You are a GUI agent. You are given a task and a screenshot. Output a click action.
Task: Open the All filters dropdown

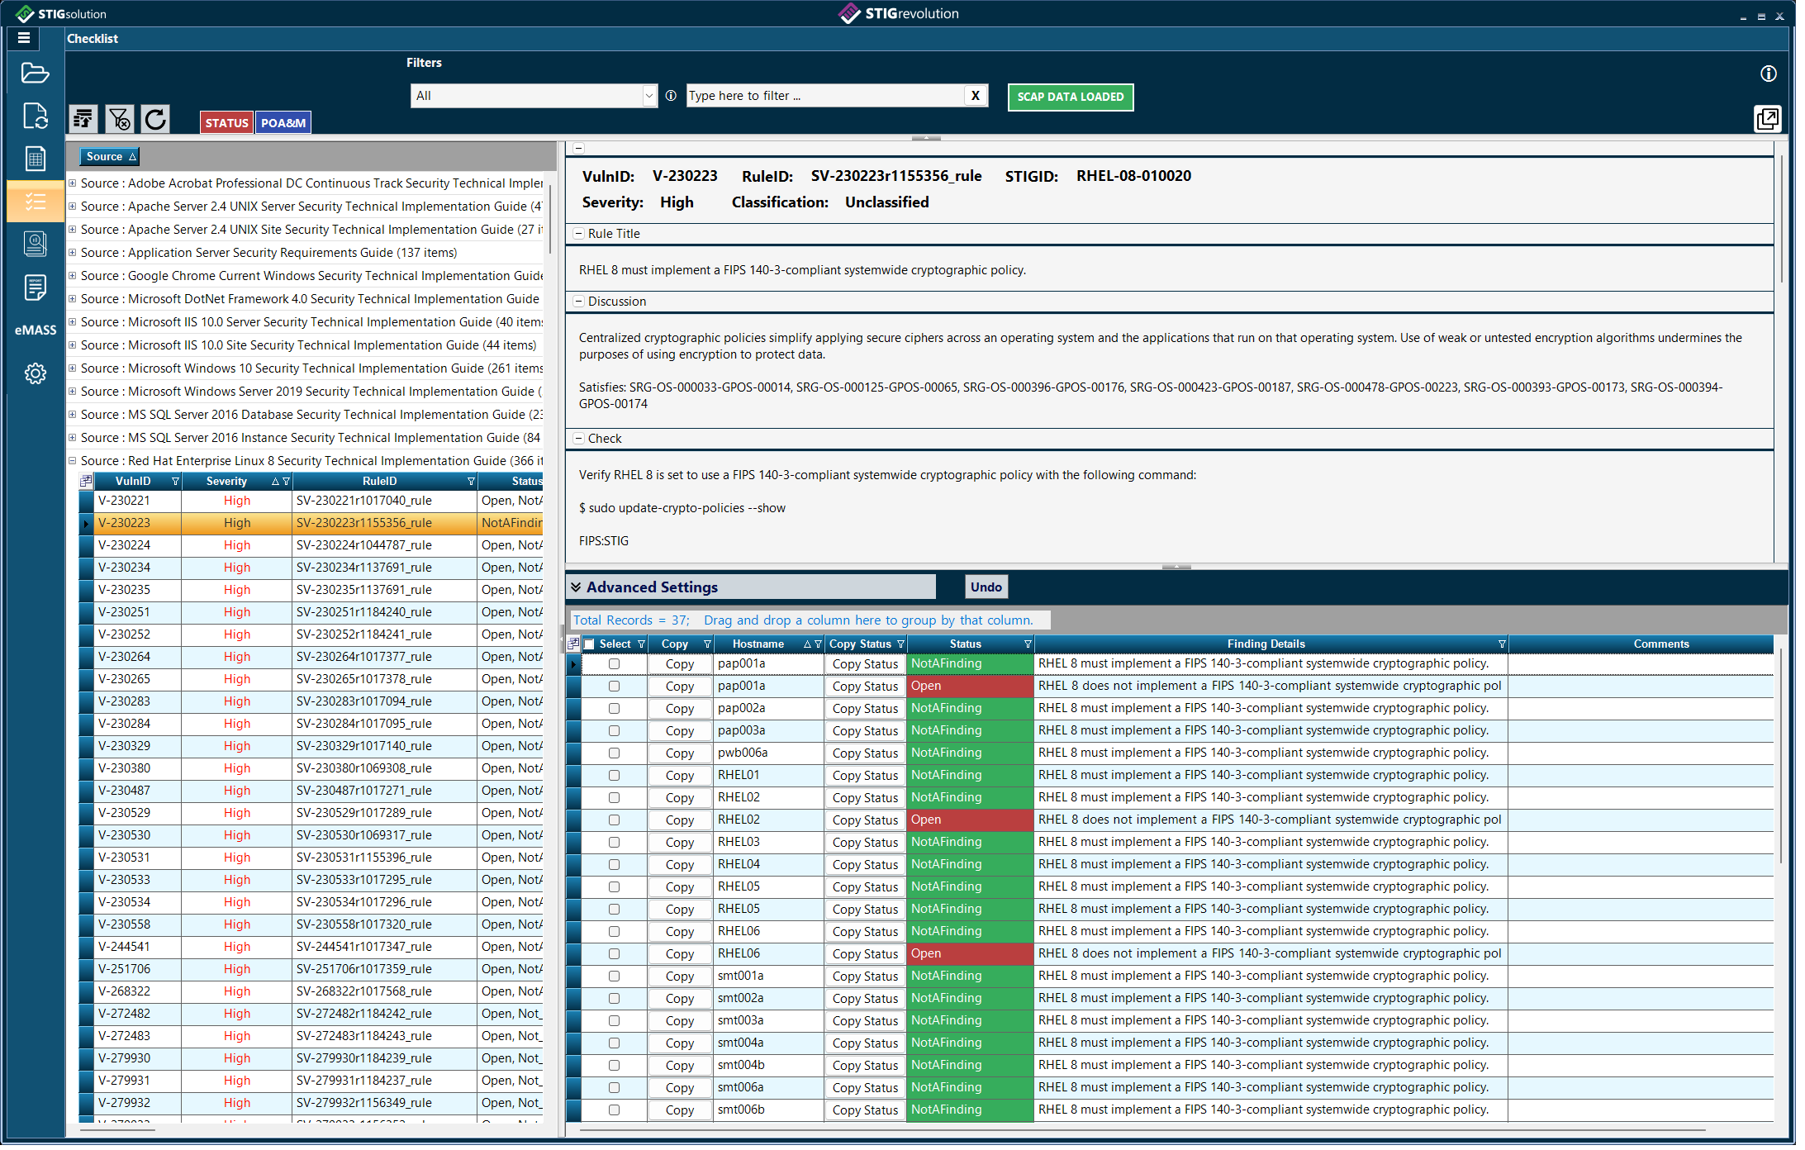pyautogui.click(x=534, y=96)
